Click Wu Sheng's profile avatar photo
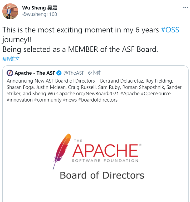This screenshot has width=190, height=202. [10, 11]
